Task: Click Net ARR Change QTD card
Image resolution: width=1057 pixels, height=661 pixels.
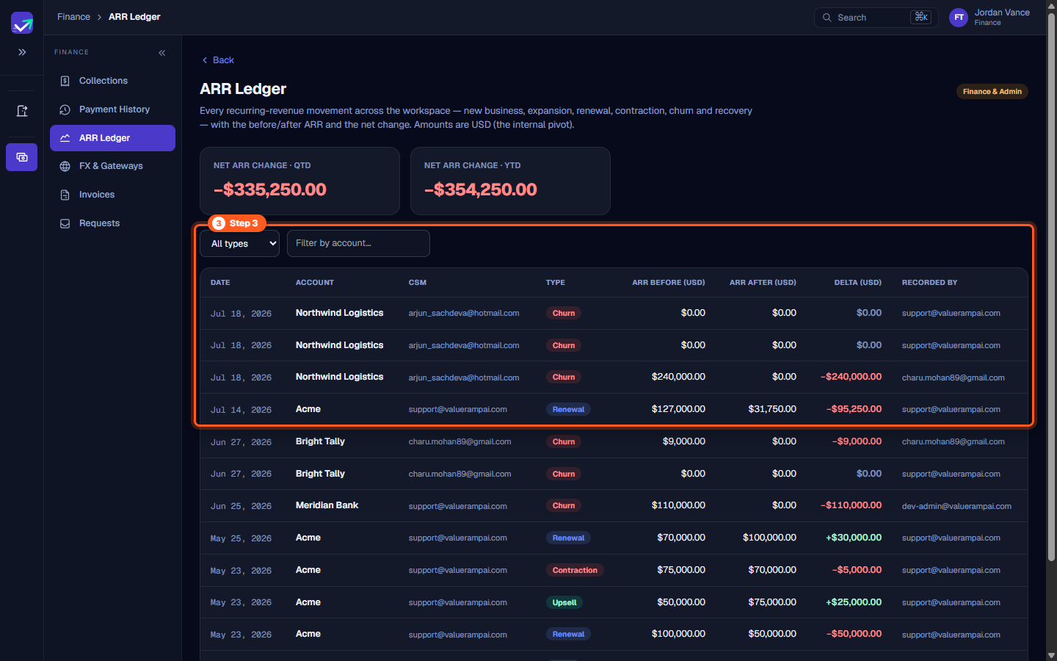Action: point(299,181)
